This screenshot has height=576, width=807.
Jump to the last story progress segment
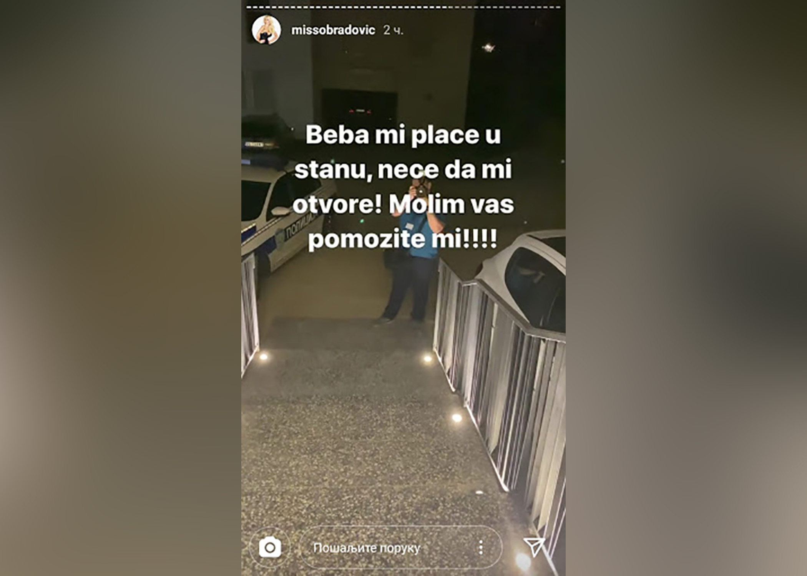(x=556, y=7)
